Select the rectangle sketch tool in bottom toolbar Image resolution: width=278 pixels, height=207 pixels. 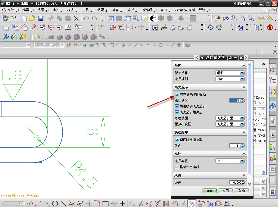pyautogui.click(x=106, y=203)
